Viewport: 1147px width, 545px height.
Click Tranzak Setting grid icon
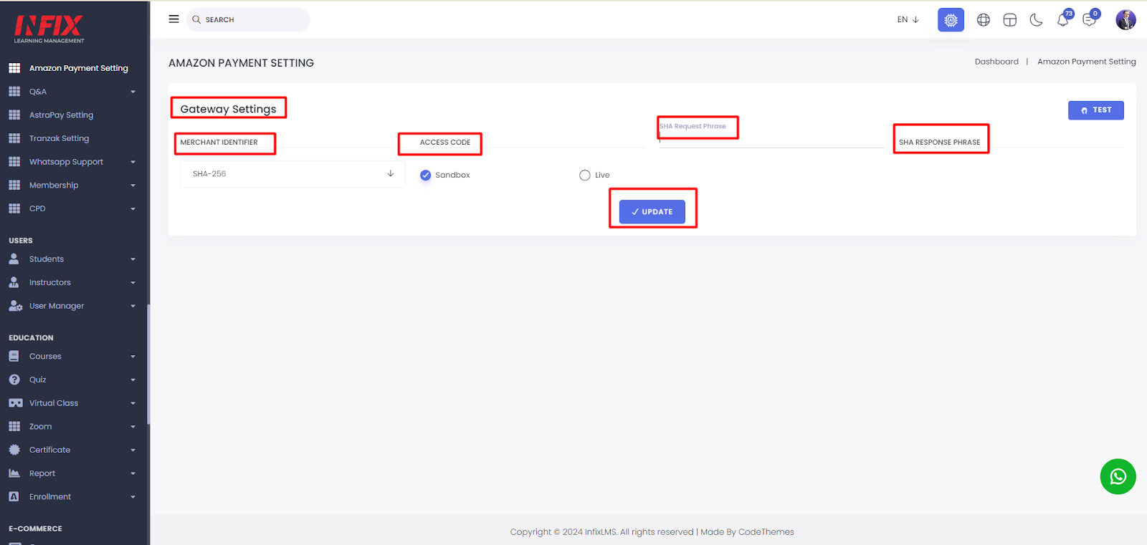click(x=14, y=138)
